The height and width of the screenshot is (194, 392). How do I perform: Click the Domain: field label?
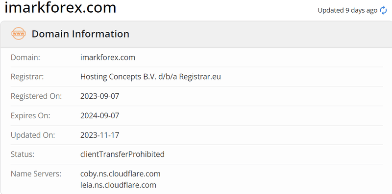tap(25, 58)
